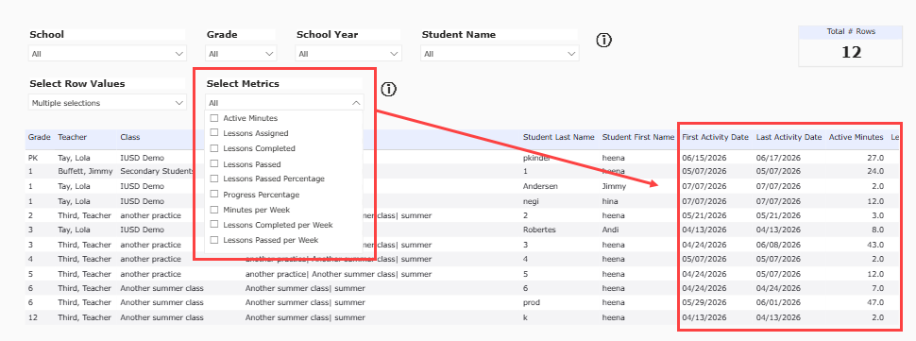Viewport: 916px width, 341px height.
Task: Click last name cell 'negi'
Action: (x=530, y=201)
